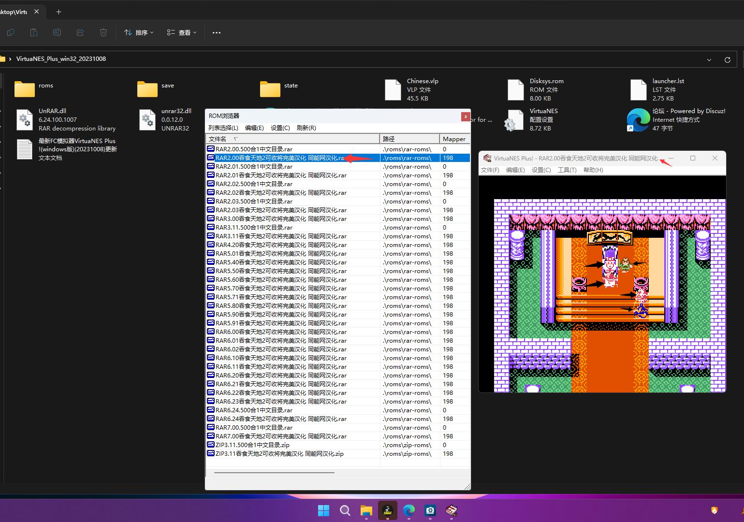Viewport: 744px width, 522px height.
Task: Select the unrar32.dll file
Action: pyautogui.click(x=165, y=119)
